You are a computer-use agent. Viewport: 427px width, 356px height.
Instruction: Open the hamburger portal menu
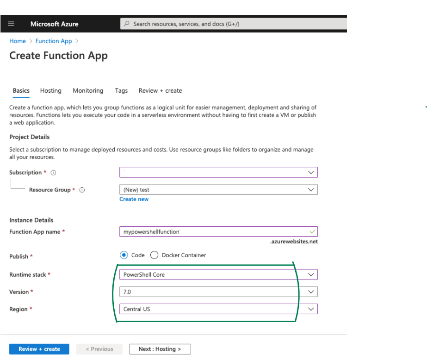pos(11,24)
